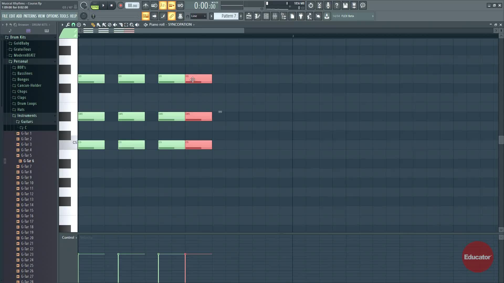
Task: Open the OPTIONS menu
Action: [x=52, y=16]
